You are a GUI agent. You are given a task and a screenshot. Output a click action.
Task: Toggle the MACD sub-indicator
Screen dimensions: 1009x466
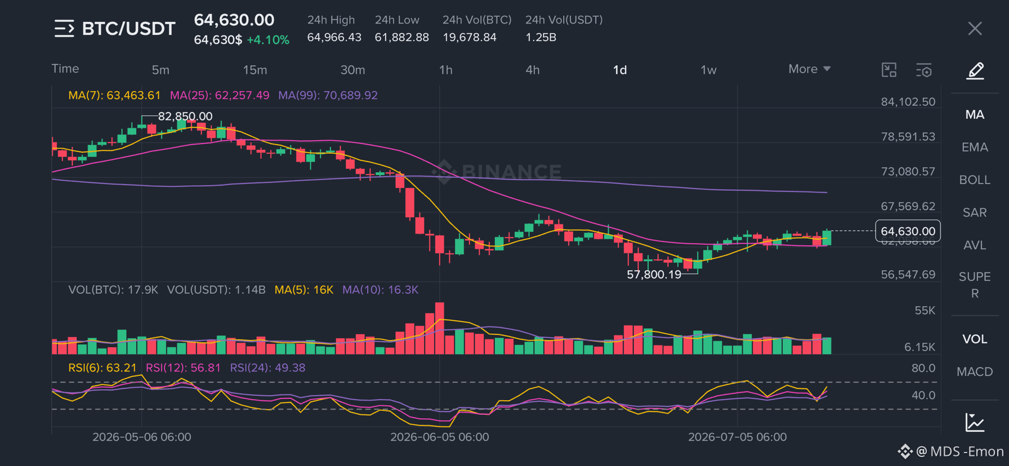[x=975, y=371]
